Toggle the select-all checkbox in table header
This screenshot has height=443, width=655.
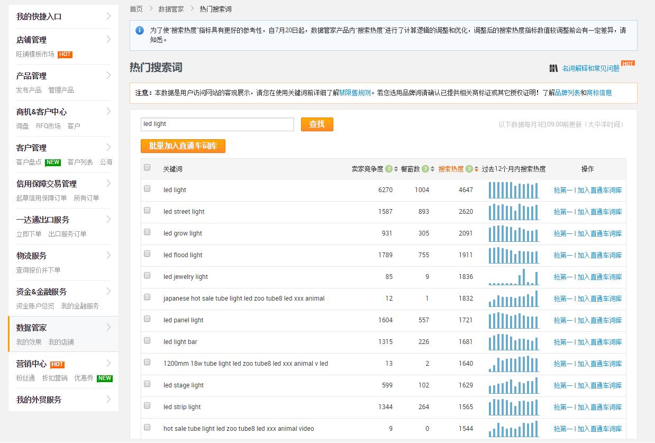tap(147, 166)
